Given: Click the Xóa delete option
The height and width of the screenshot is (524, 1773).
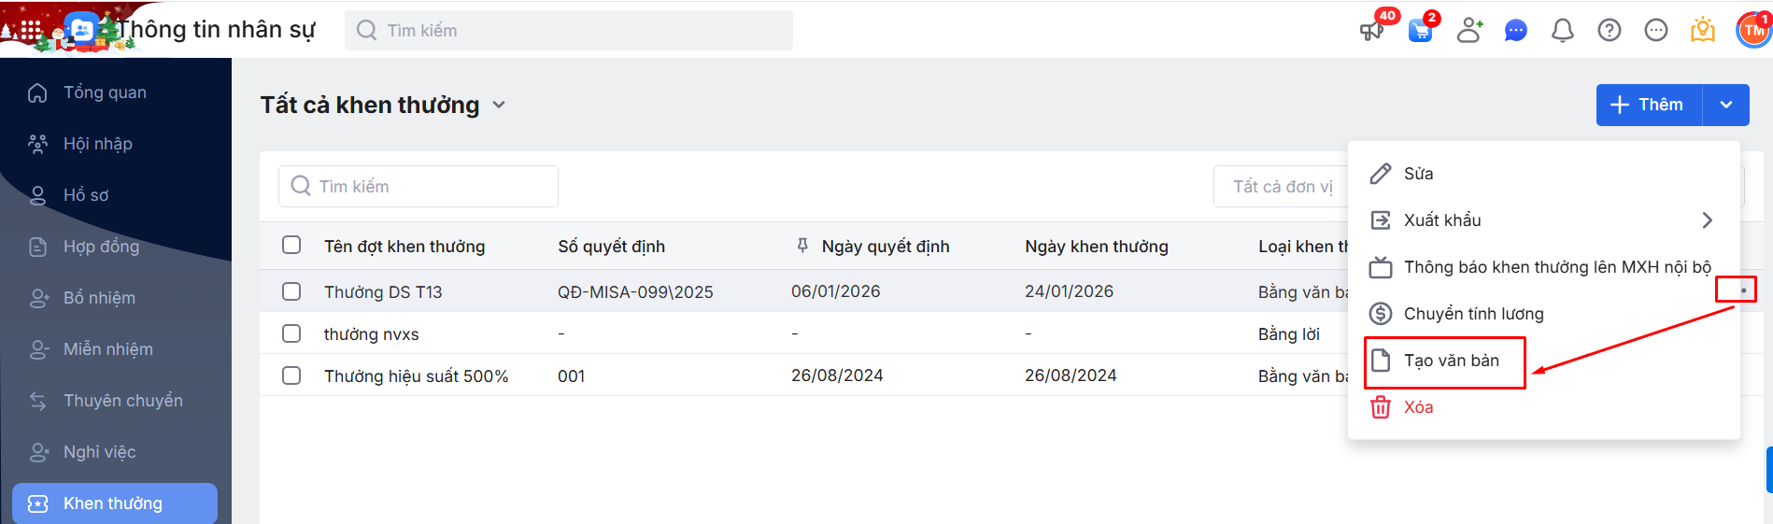Looking at the screenshot, I should 1418,407.
